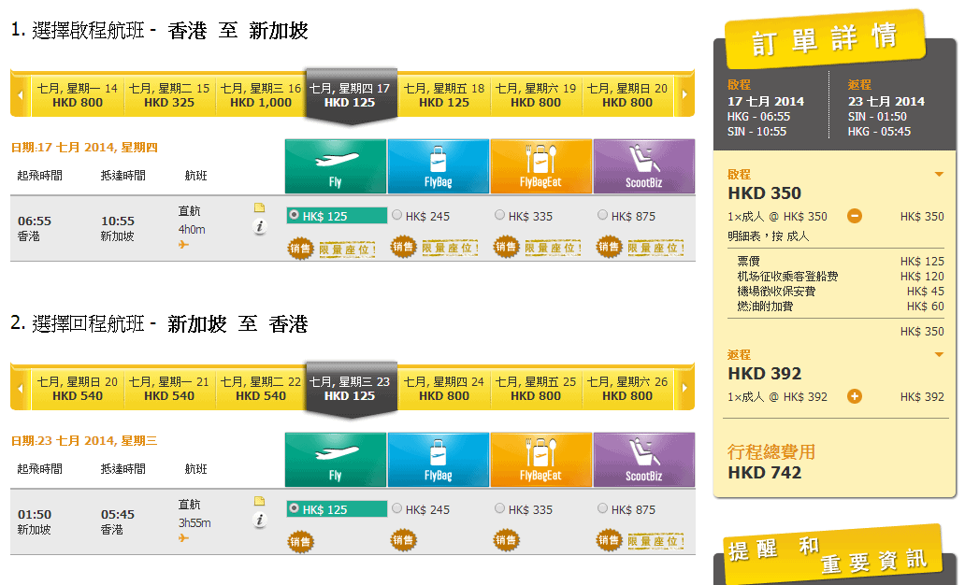The width and height of the screenshot is (965, 585).
Task: Open the departure flight info icon
Action: coord(260,226)
